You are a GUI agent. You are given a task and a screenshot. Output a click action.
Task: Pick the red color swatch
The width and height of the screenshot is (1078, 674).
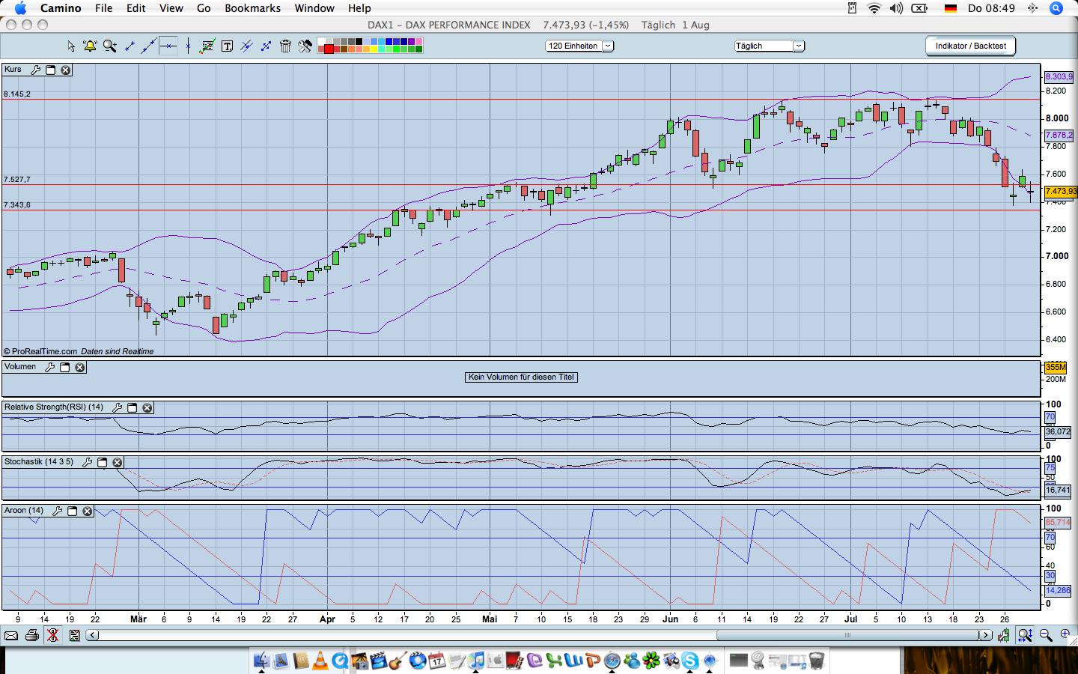[329, 49]
